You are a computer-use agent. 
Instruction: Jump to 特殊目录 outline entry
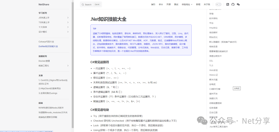[x=213, y=46]
